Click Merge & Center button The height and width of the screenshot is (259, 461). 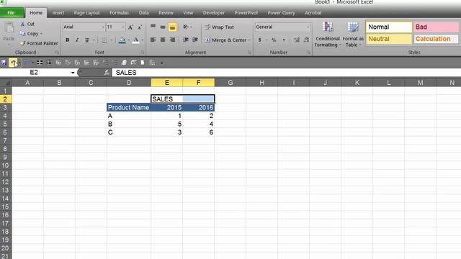225,40
